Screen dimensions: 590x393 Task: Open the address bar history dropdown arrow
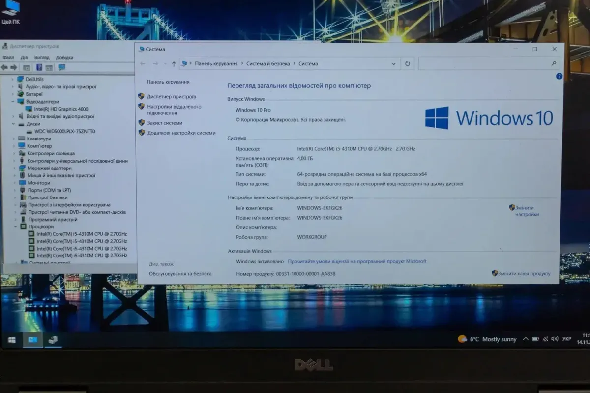click(x=394, y=64)
